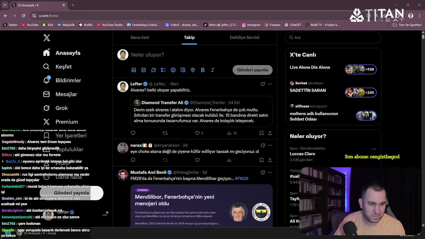Open Premium in sidebar

click(x=61, y=122)
